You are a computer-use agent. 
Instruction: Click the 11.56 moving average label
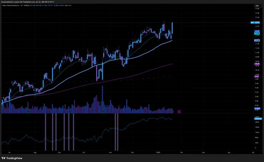tap(257, 40)
